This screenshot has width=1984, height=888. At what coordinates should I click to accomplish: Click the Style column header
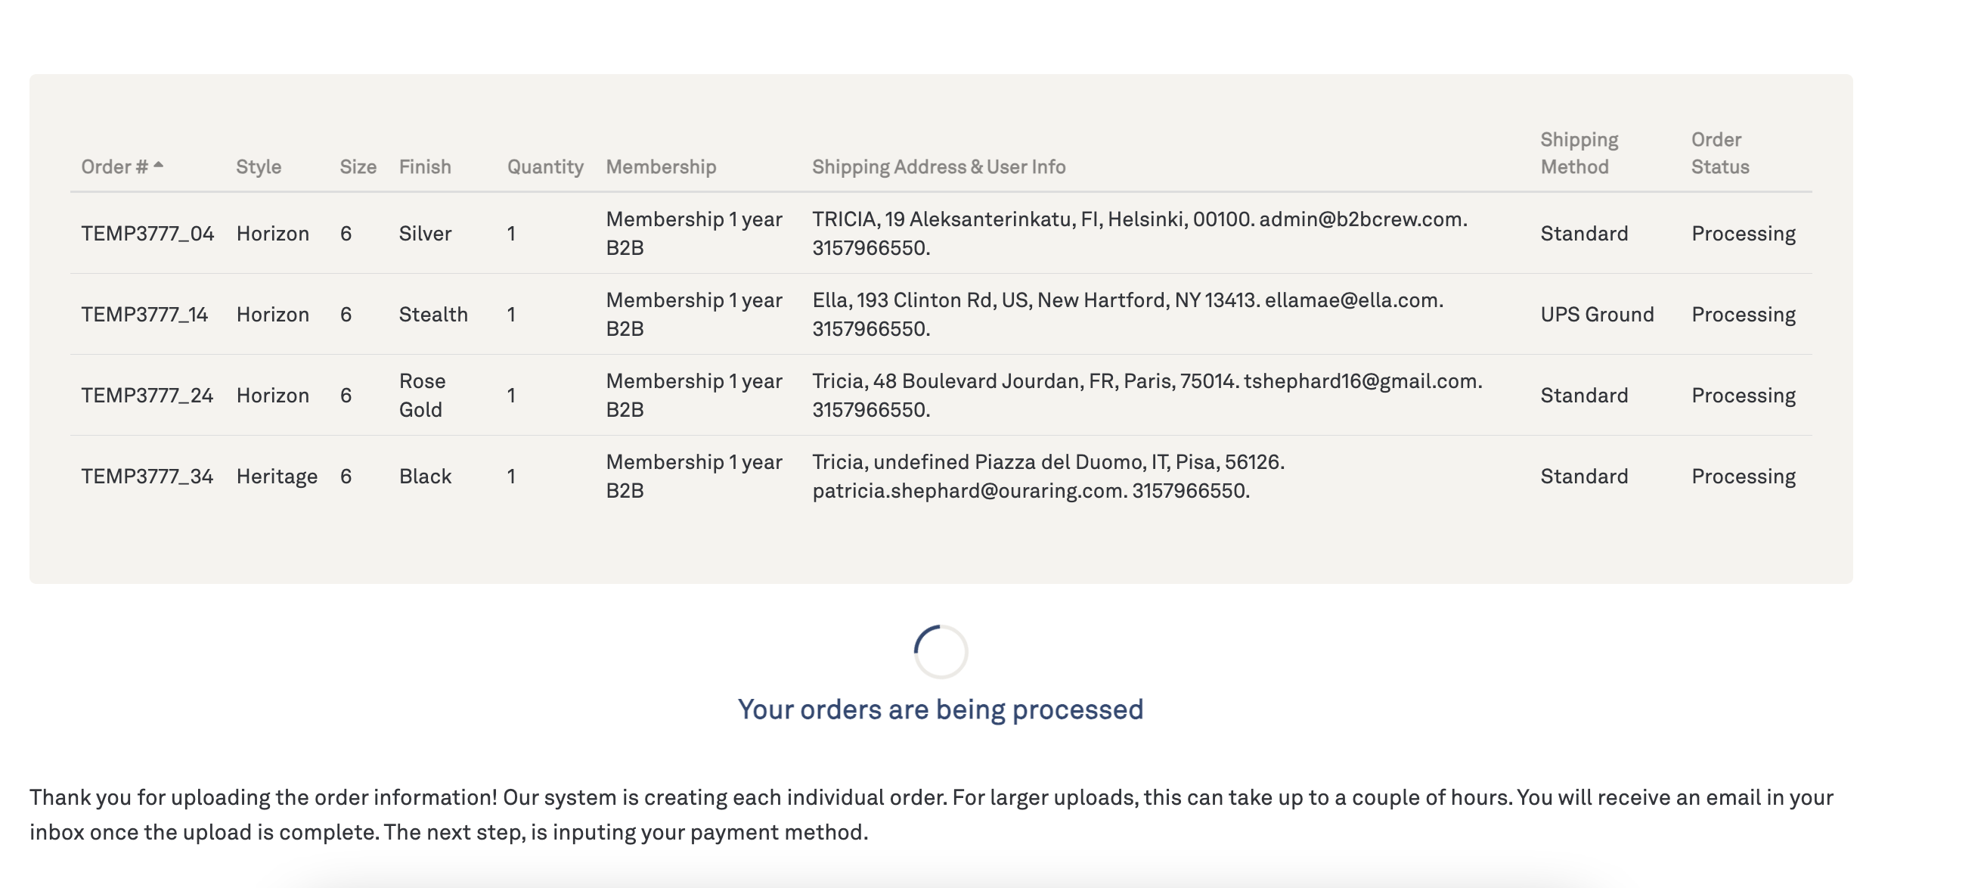click(x=259, y=167)
